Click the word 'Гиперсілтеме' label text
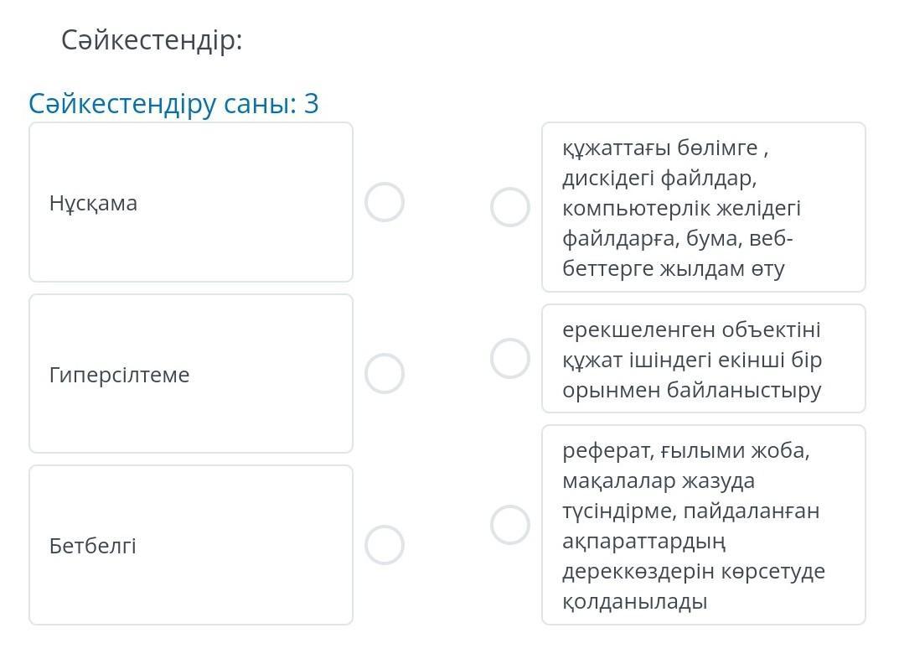This screenshot has width=899, height=659. (119, 375)
